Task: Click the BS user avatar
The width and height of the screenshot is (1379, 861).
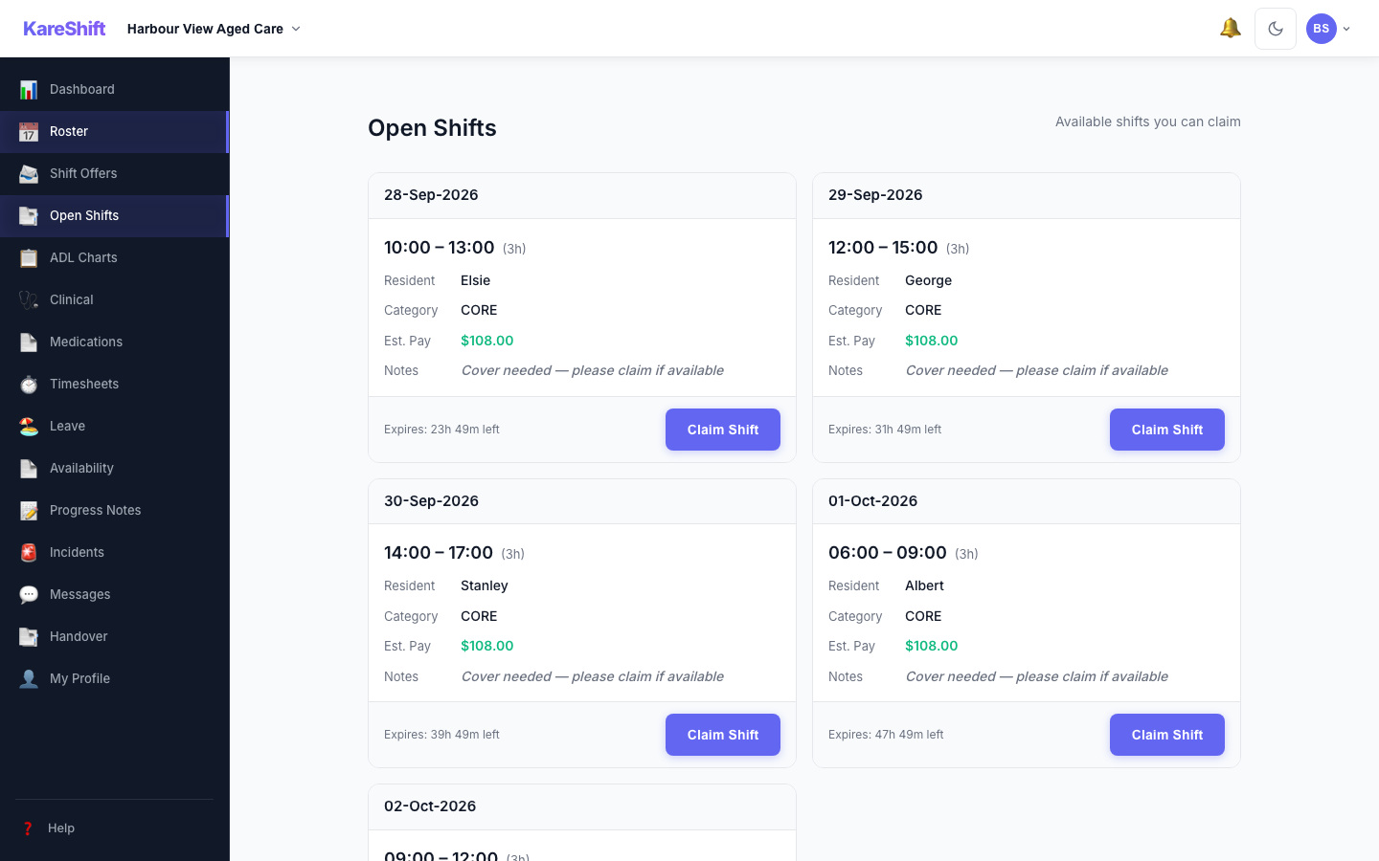Action: [1322, 29]
